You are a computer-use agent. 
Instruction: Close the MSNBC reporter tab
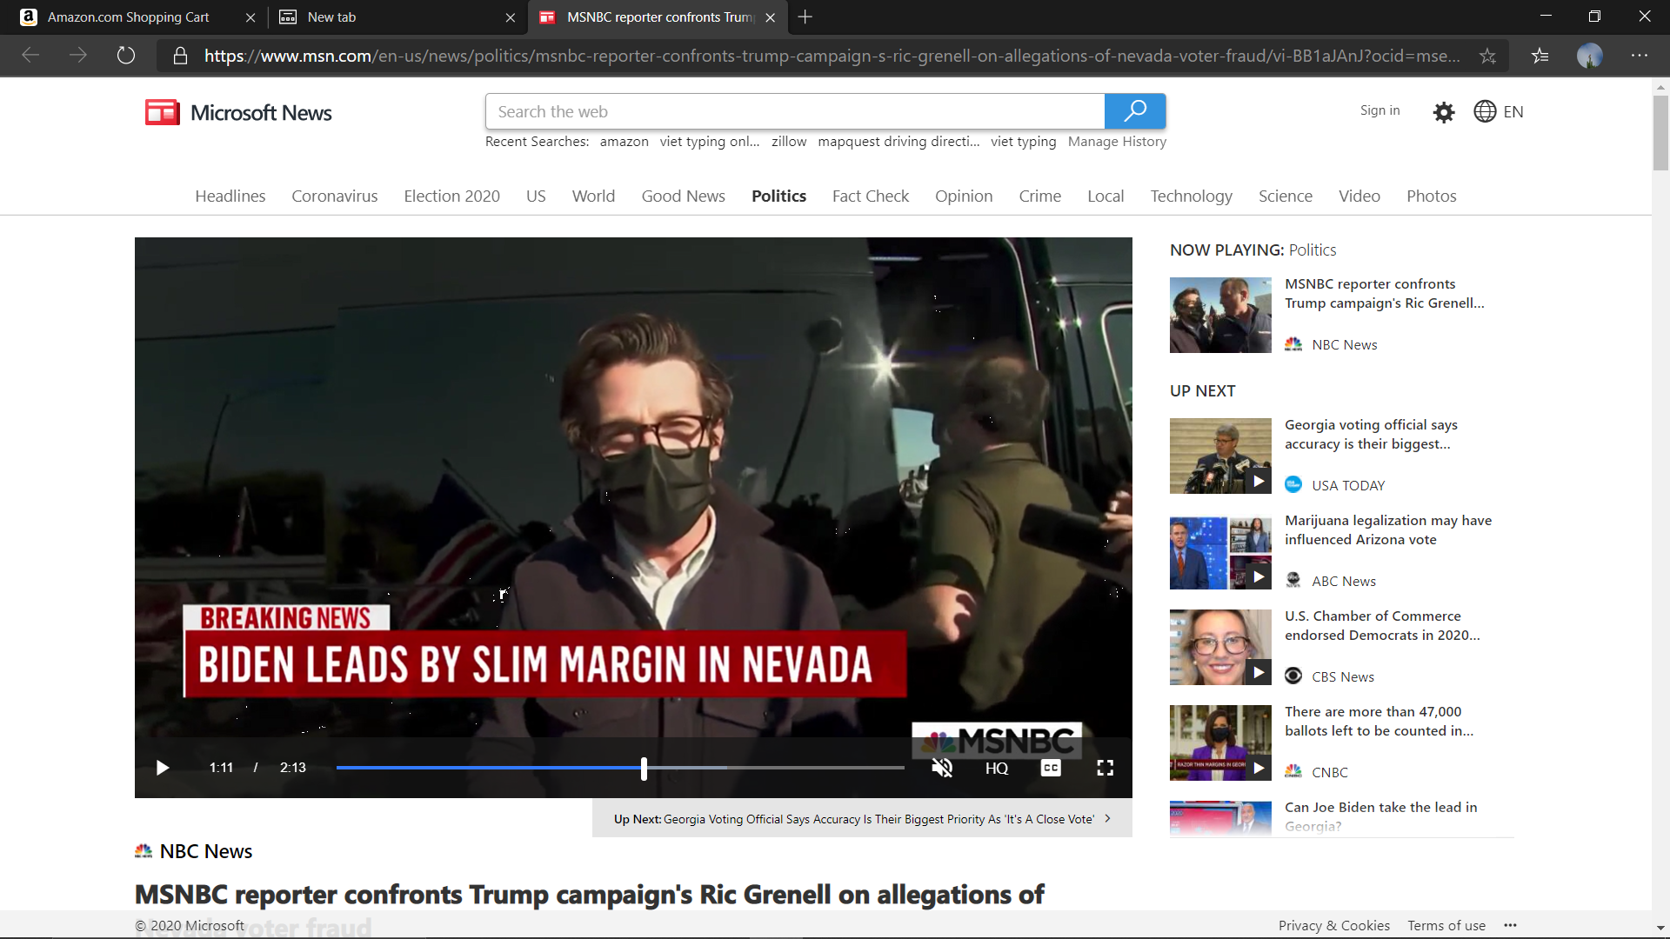pyautogui.click(x=770, y=17)
